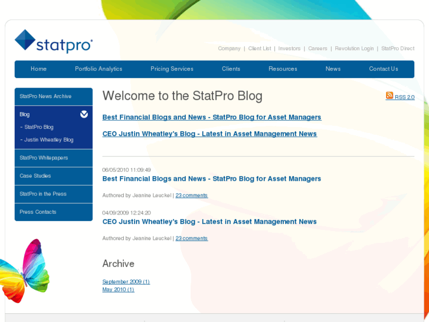
Task: Open Justin Wheatley Blog in the sidebar
Action: (49, 140)
